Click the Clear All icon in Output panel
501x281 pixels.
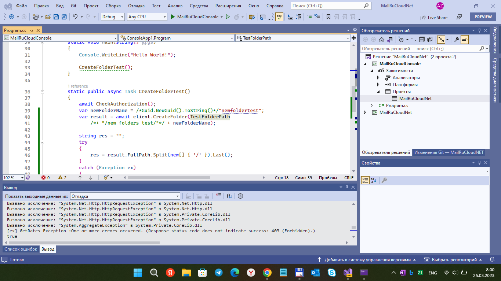click(x=218, y=196)
